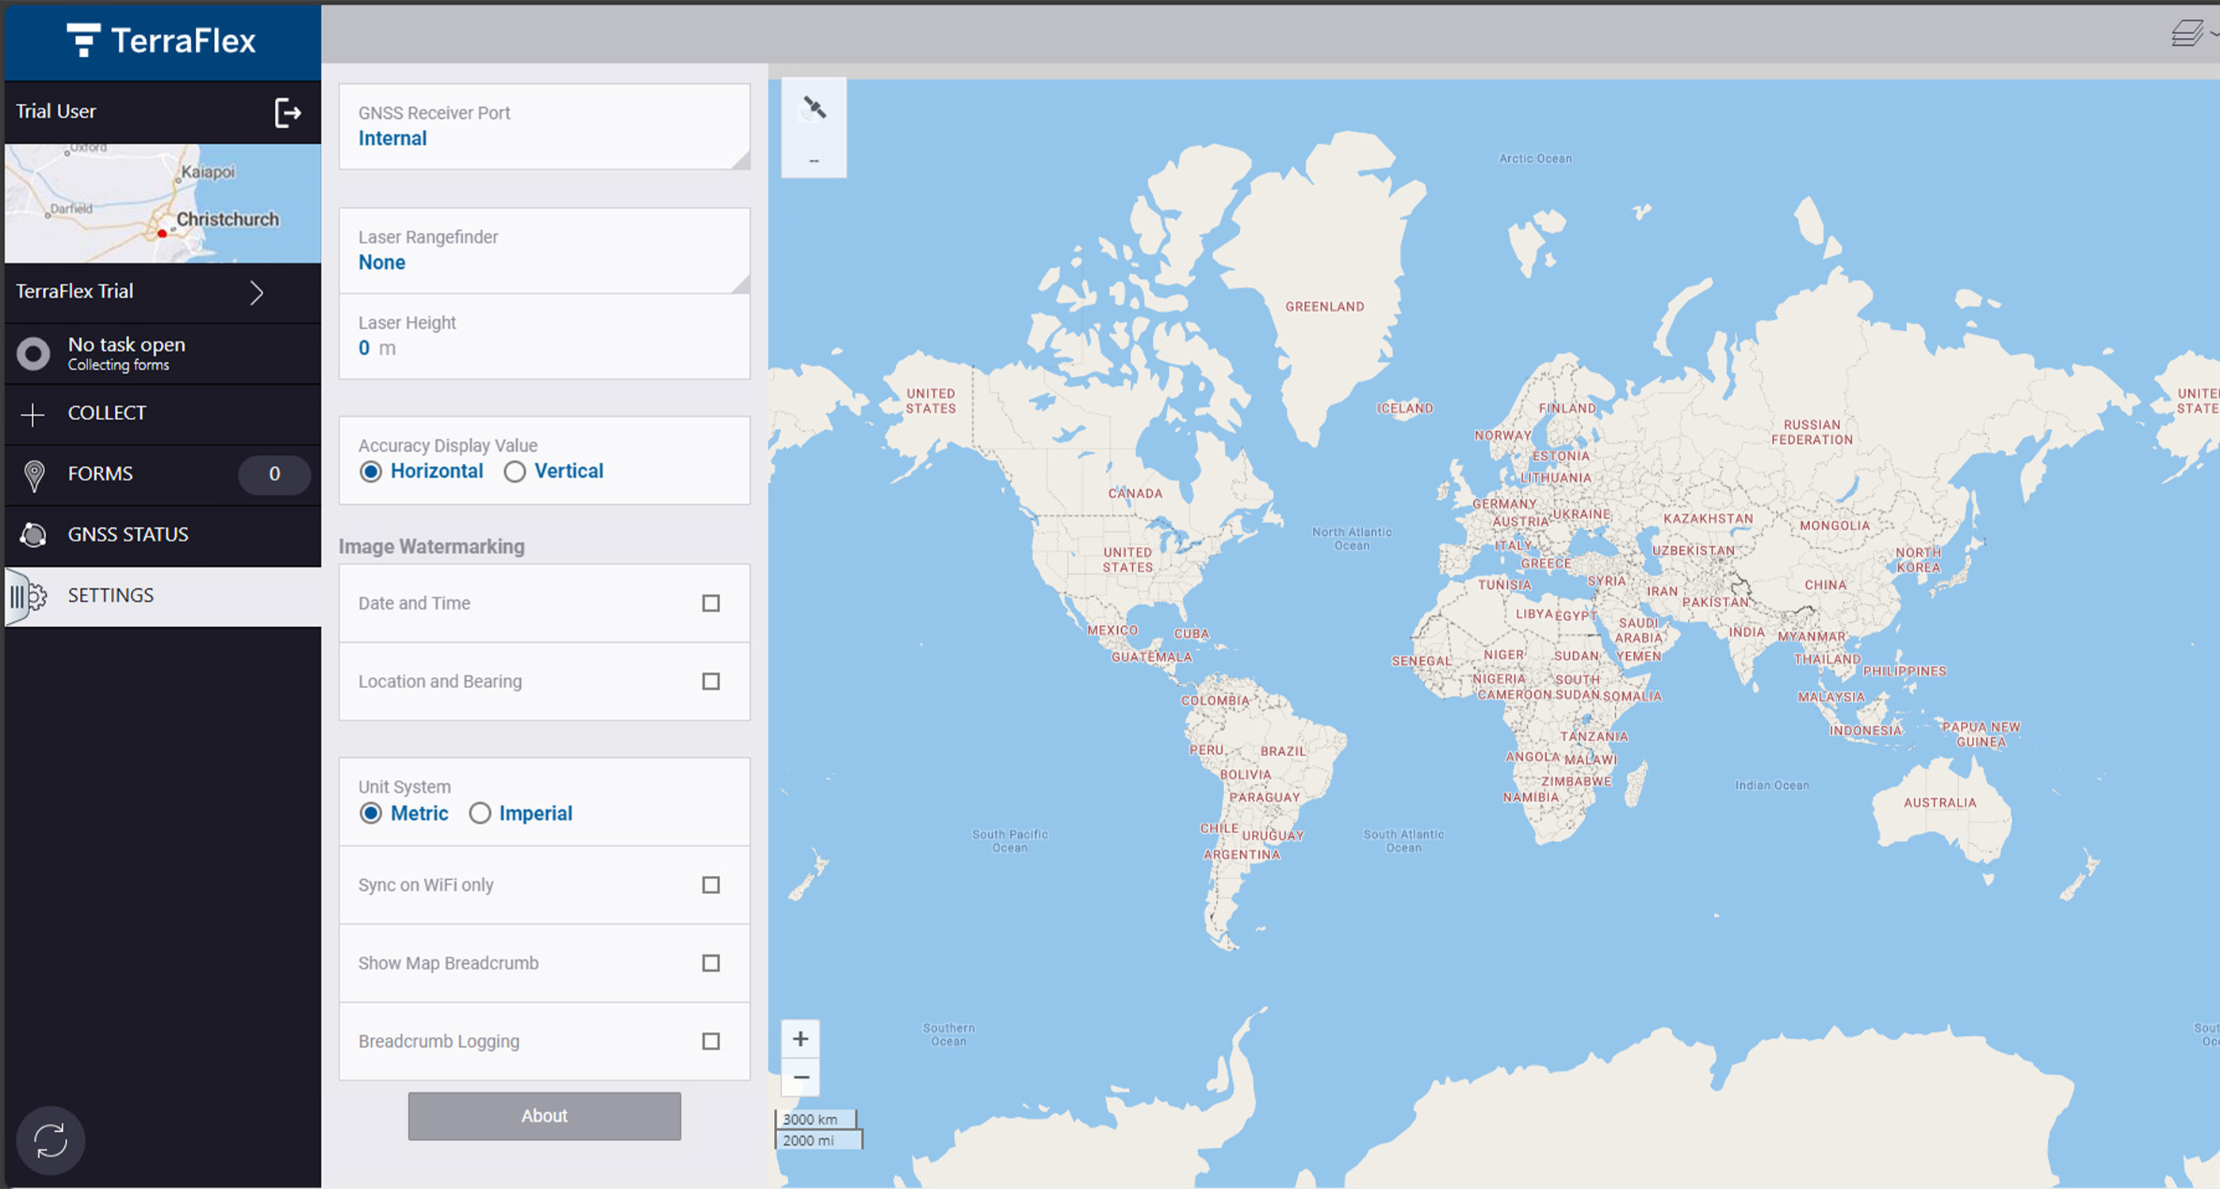Click the satellite GNSS icon on map

814,108
